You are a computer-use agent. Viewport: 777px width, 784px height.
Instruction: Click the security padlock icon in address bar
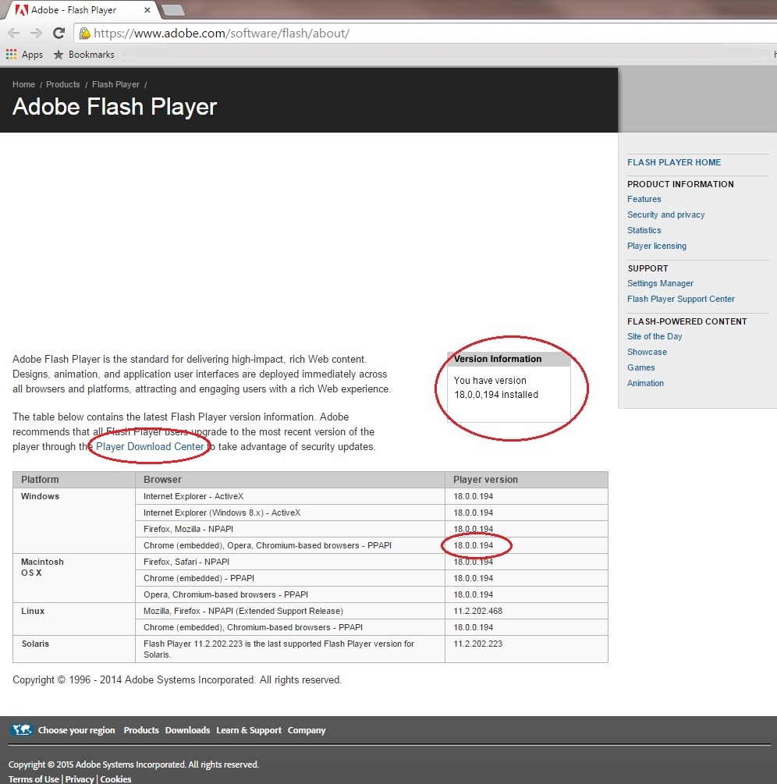coord(85,34)
